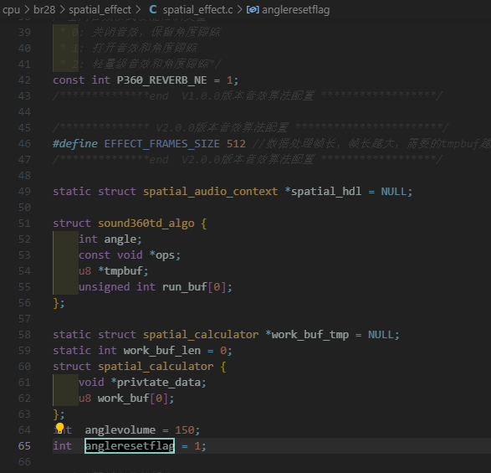Click value '150' on line 64
491x473 pixels.
pyautogui.click(x=184, y=430)
